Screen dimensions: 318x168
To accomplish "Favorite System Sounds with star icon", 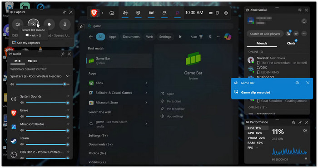I will click(x=68, y=96).
